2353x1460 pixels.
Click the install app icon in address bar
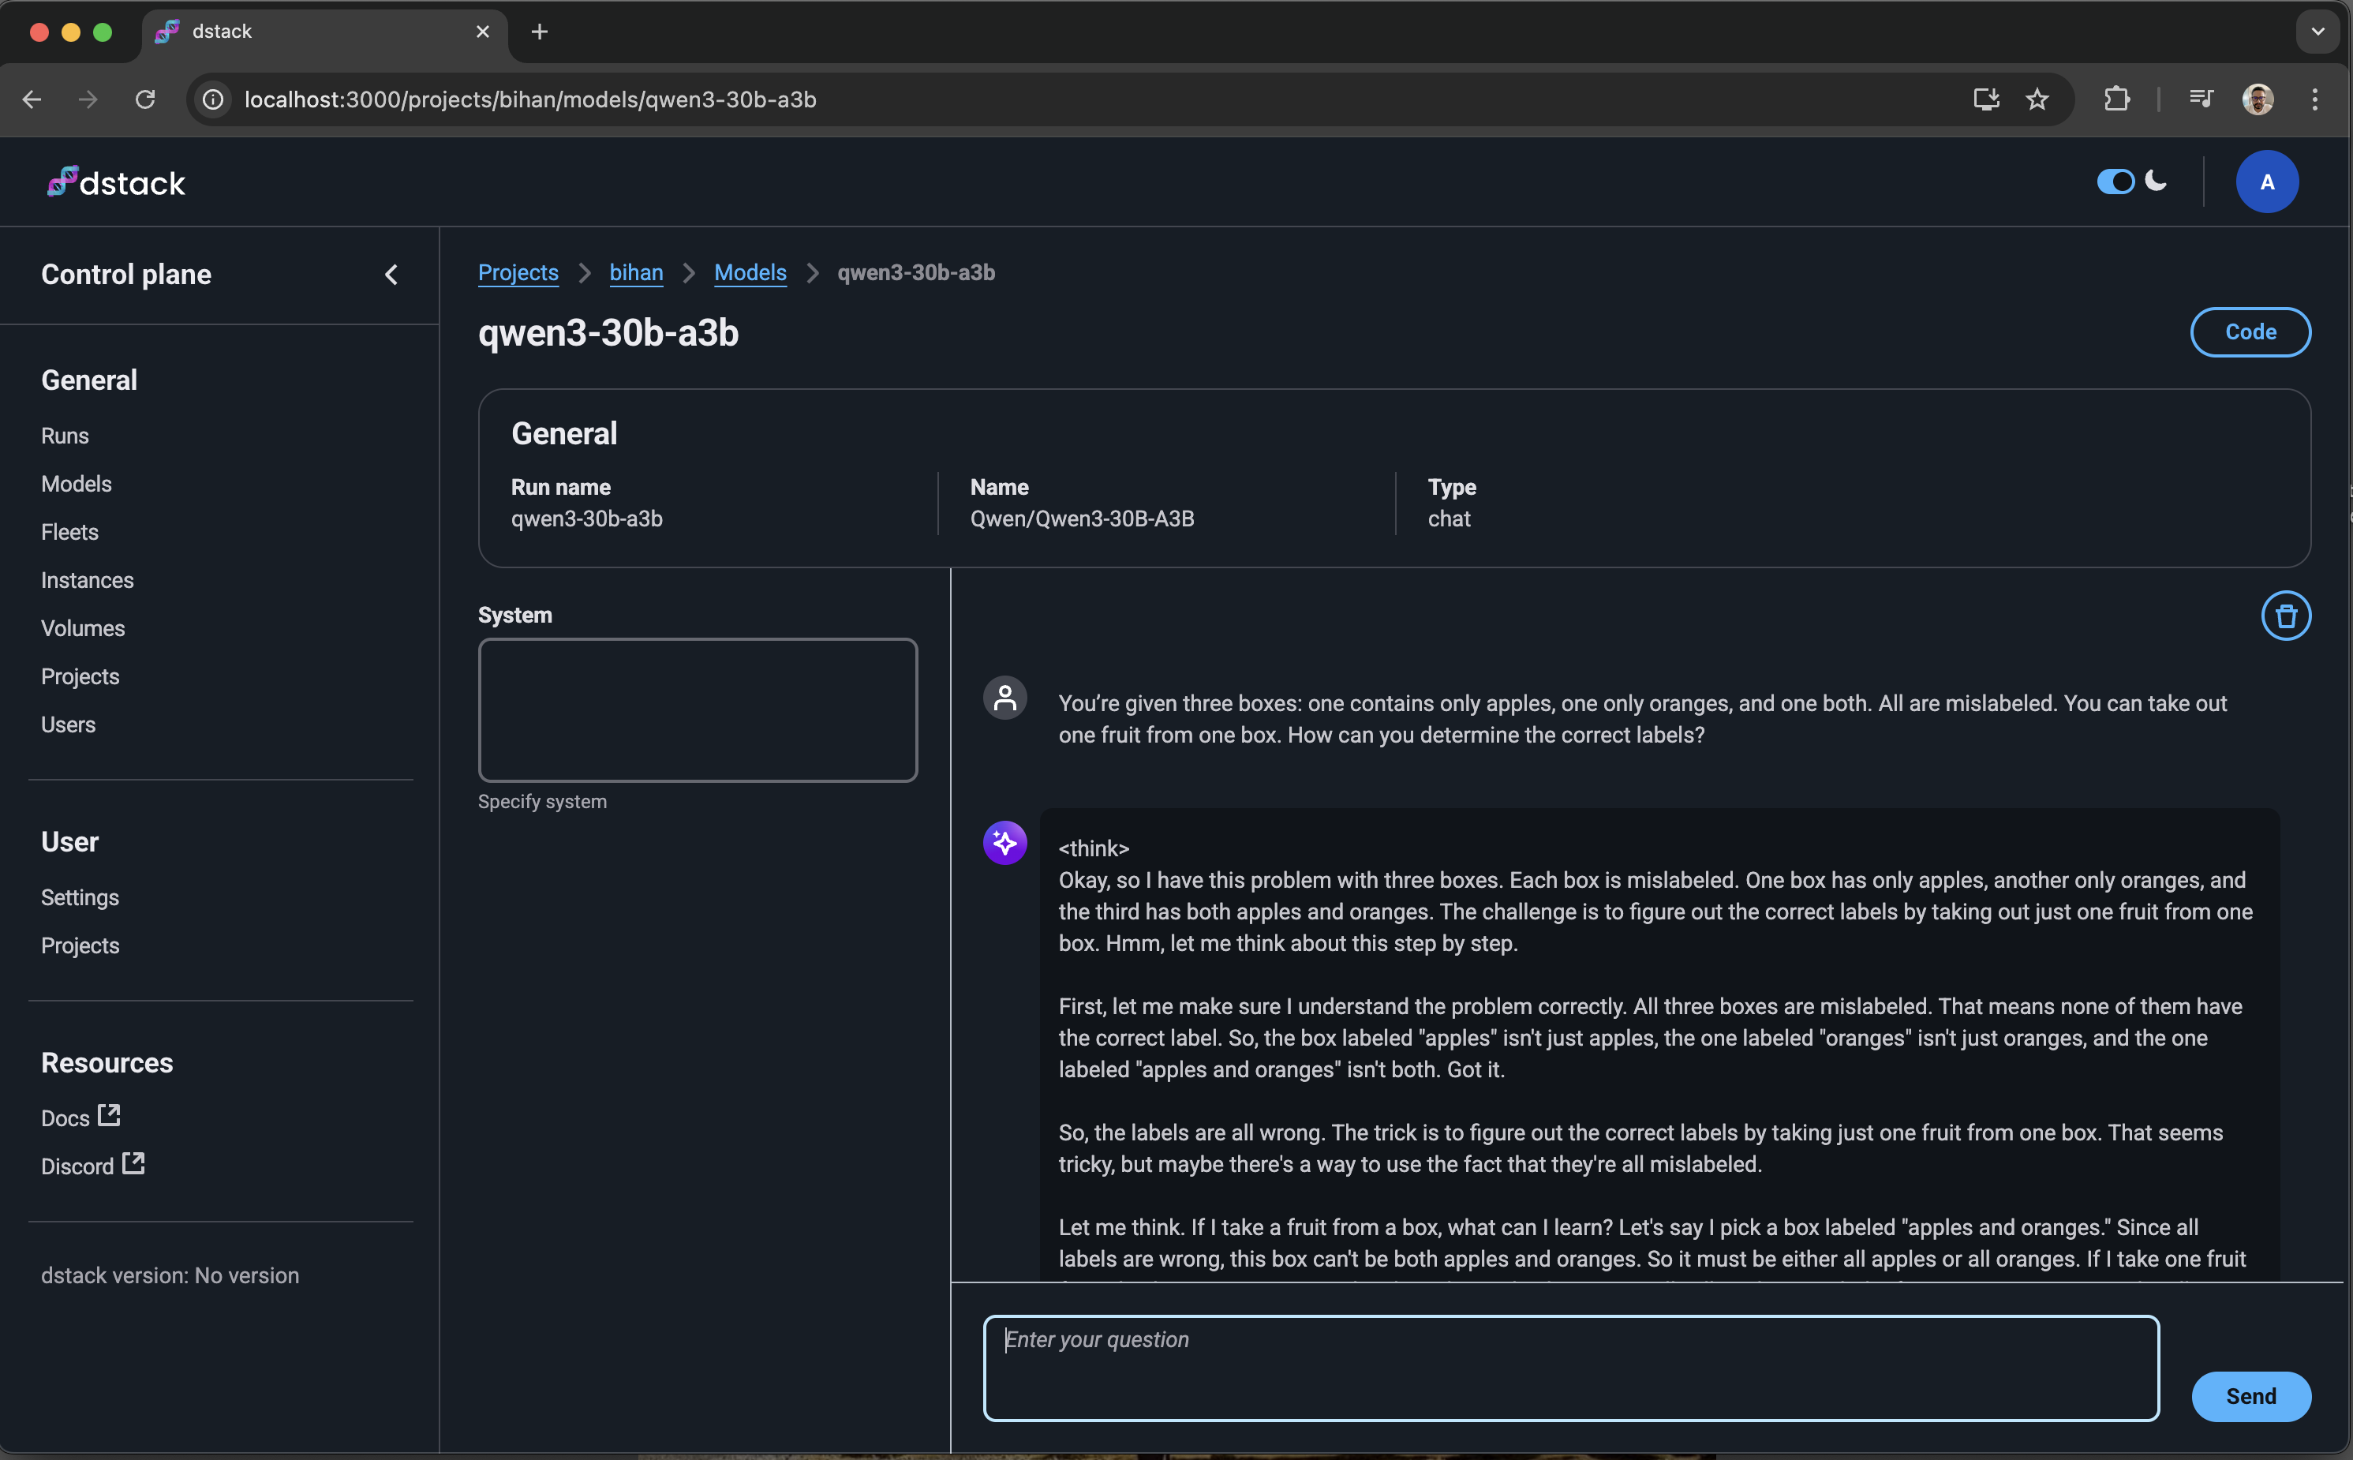click(x=1985, y=99)
